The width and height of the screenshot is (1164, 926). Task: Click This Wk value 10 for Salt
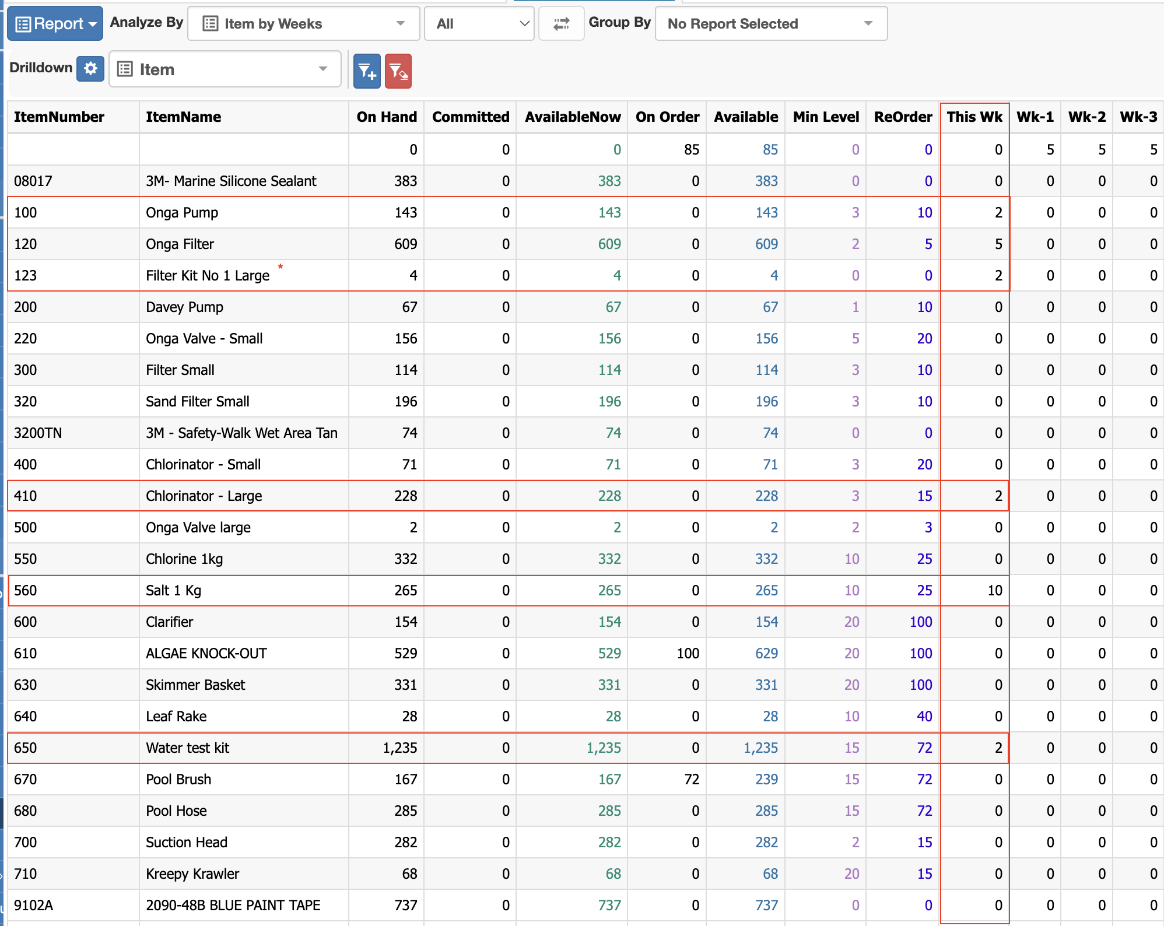[x=995, y=590]
